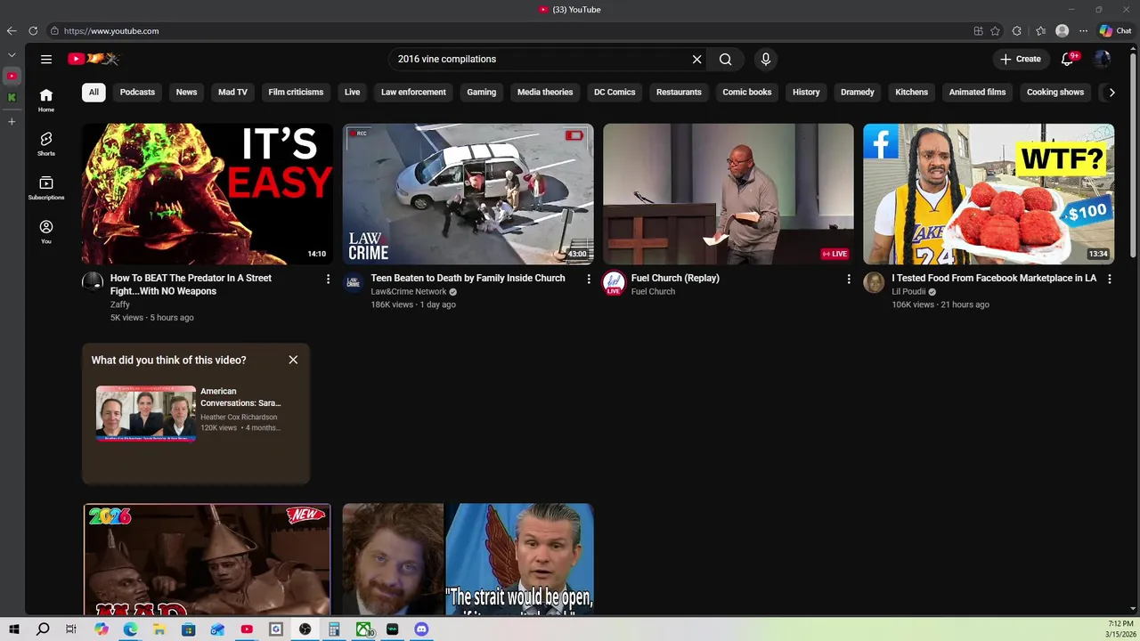Go to Home in the sidebar
The height and width of the screenshot is (641, 1140).
coord(46,100)
